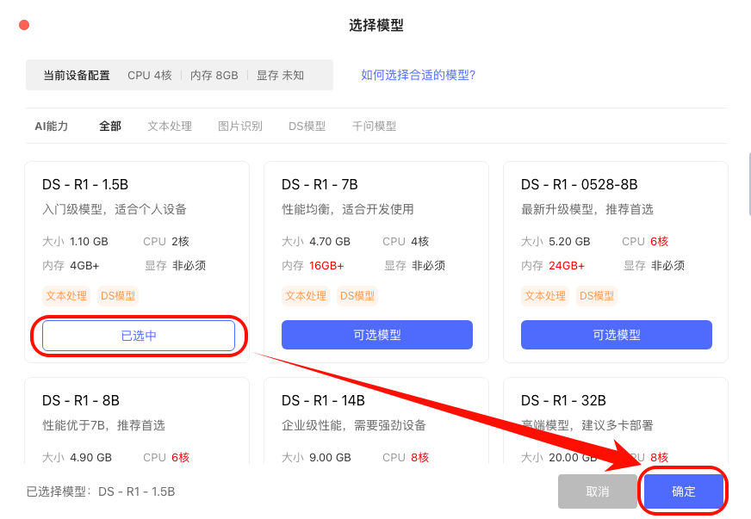Click the 显存 未知 device spec

click(x=280, y=75)
